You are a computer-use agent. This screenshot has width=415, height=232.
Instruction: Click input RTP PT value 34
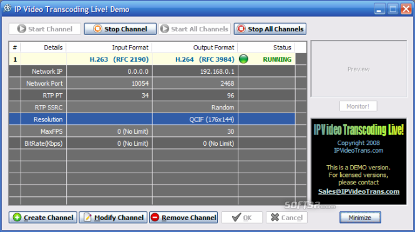pos(145,96)
